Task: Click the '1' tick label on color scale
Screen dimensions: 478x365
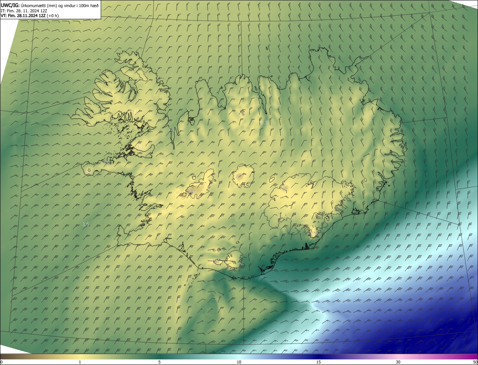Action: pyautogui.click(x=80, y=362)
